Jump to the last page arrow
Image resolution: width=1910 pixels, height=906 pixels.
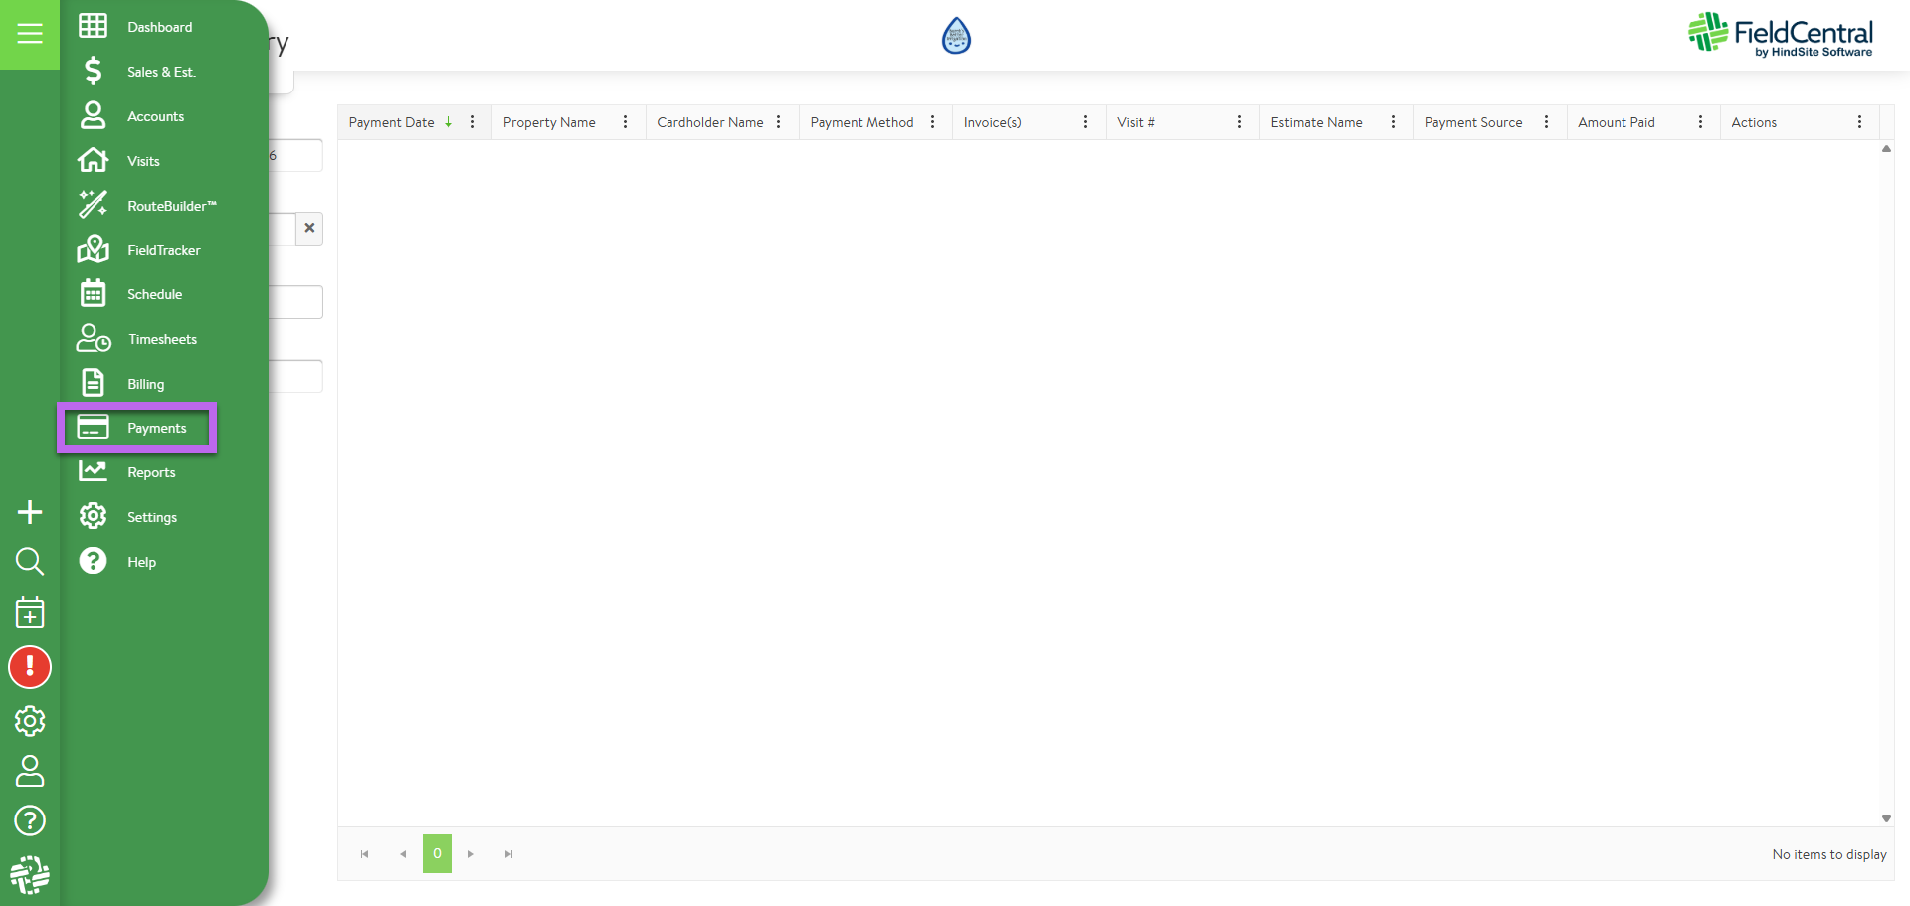click(508, 854)
